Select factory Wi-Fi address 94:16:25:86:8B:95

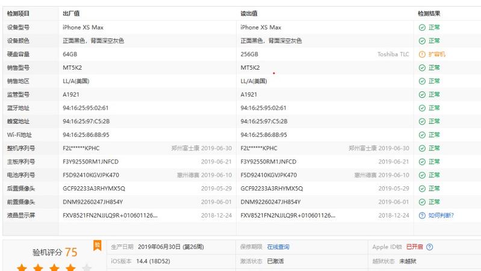tap(86, 135)
